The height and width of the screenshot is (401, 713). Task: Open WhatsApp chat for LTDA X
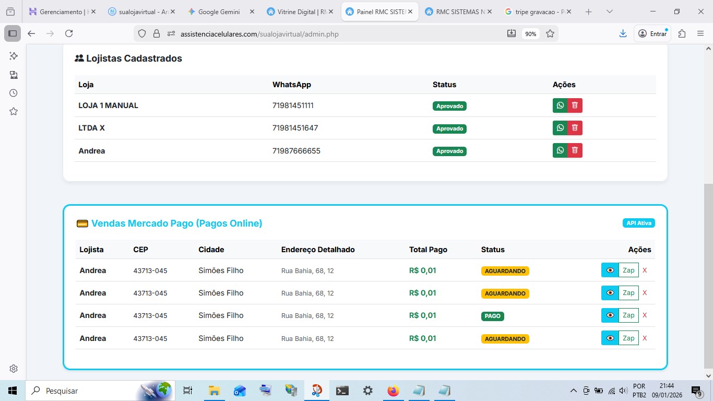coord(560,128)
